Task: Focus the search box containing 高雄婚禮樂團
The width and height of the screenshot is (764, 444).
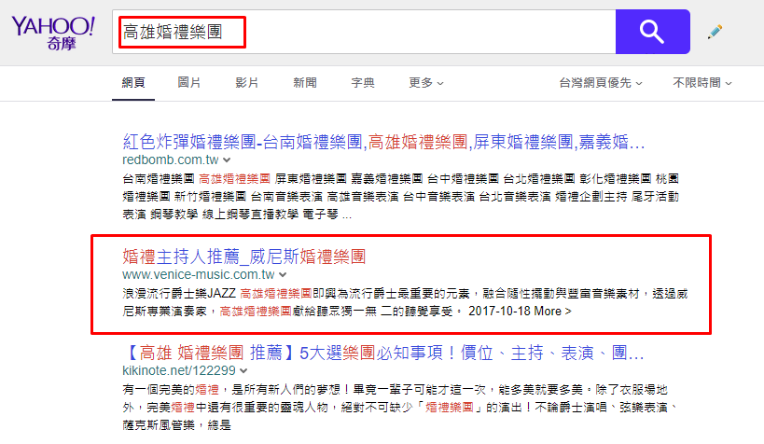Action: (364, 32)
